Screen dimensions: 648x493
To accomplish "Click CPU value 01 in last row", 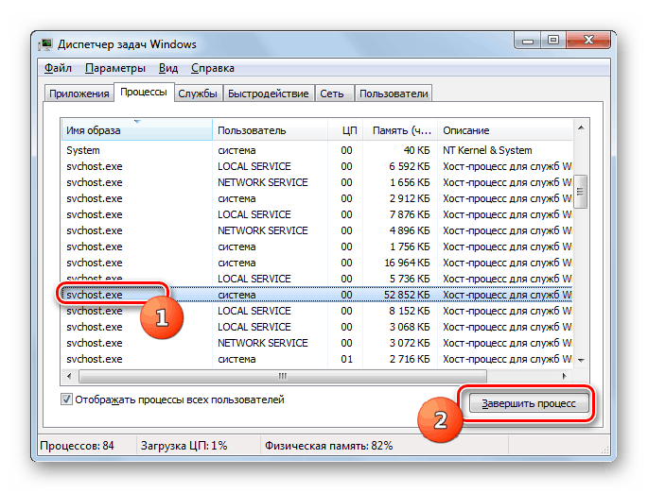I will (346, 359).
